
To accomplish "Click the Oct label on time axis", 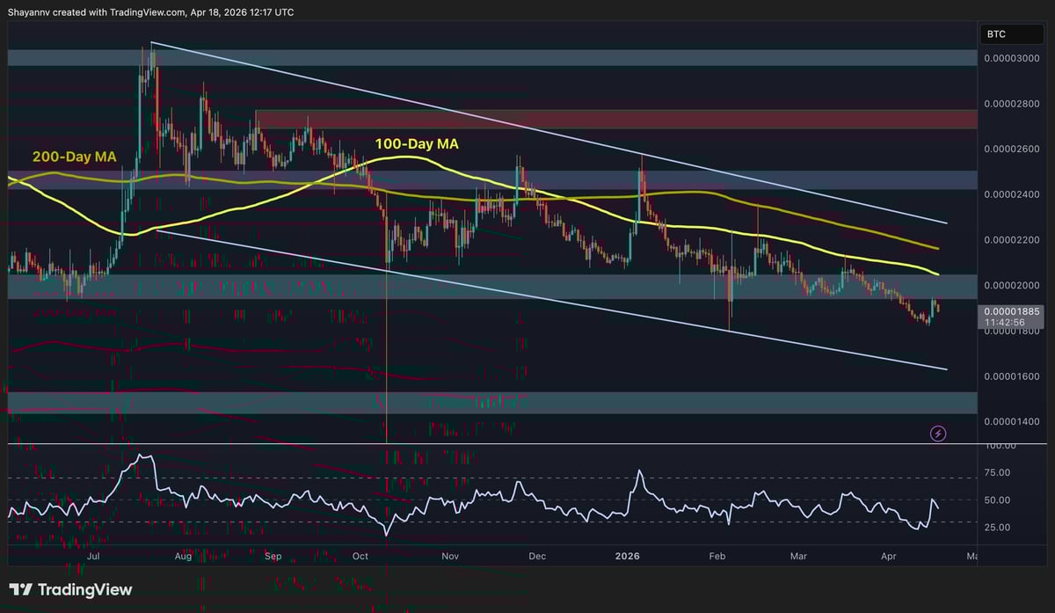I will [360, 557].
